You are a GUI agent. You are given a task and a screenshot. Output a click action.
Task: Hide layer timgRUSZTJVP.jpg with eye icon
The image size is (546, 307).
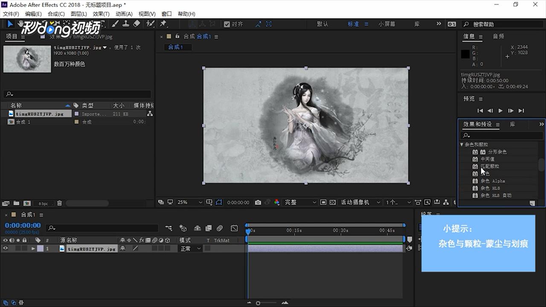[x=6, y=249]
